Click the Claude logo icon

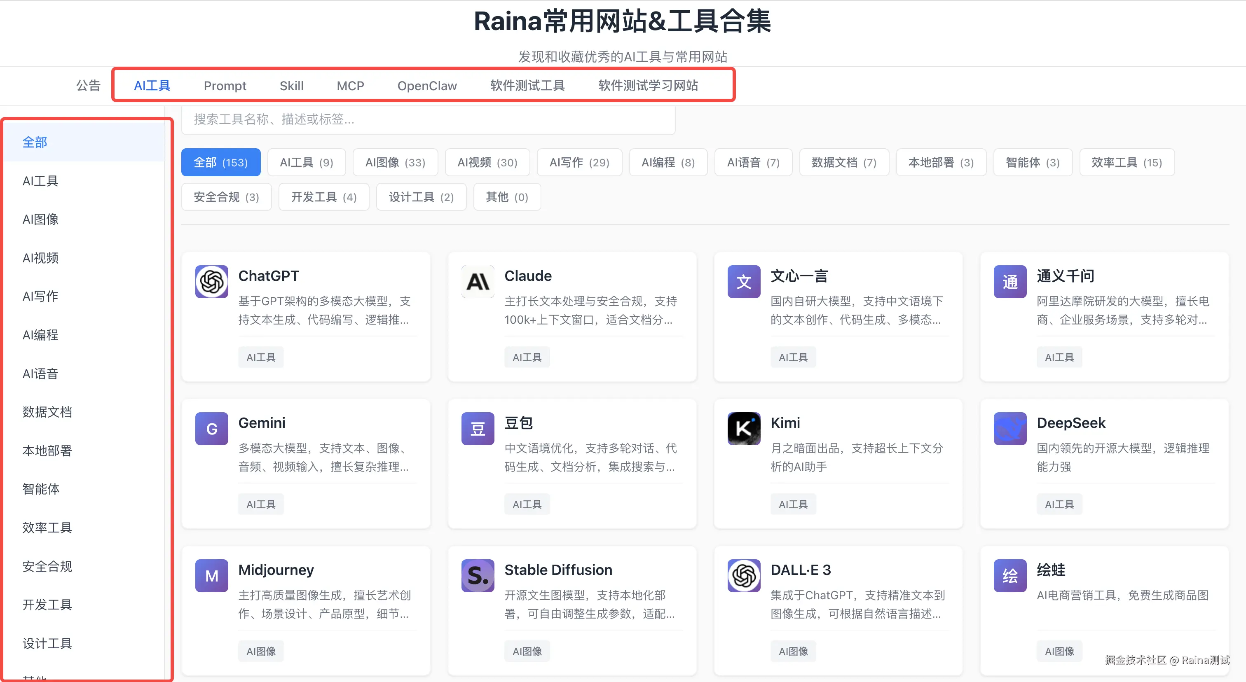[478, 282]
